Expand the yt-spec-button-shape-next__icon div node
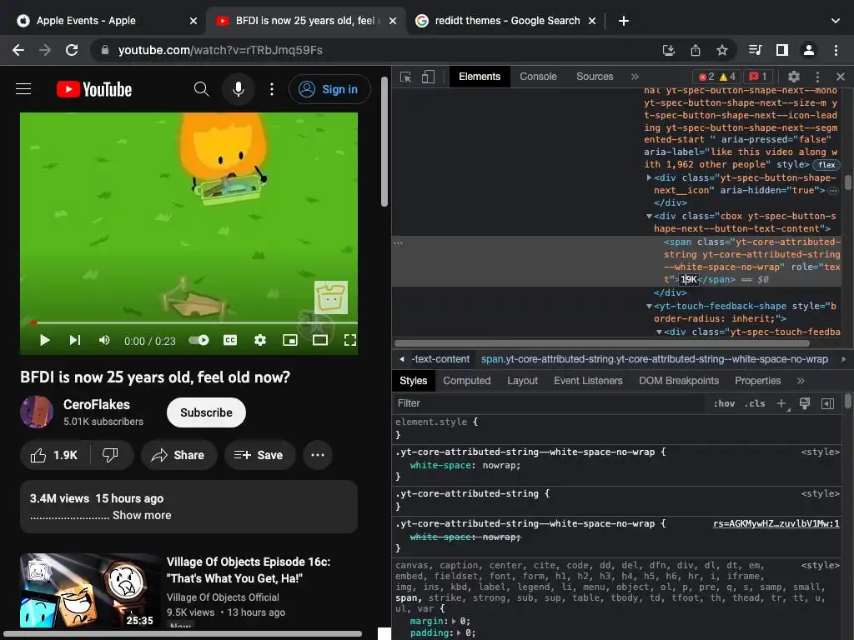Image resolution: width=854 pixels, height=640 pixels. 649,177
